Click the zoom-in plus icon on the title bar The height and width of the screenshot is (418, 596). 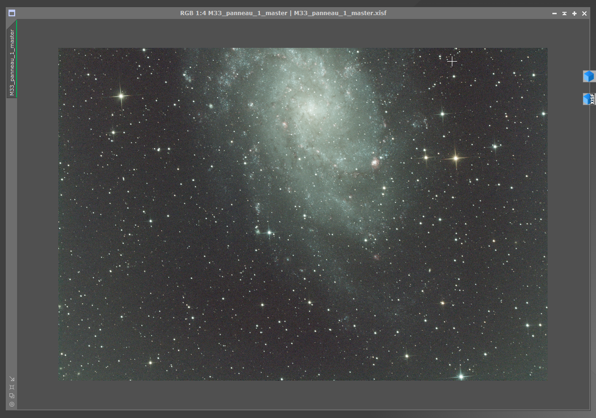(x=574, y=13)
